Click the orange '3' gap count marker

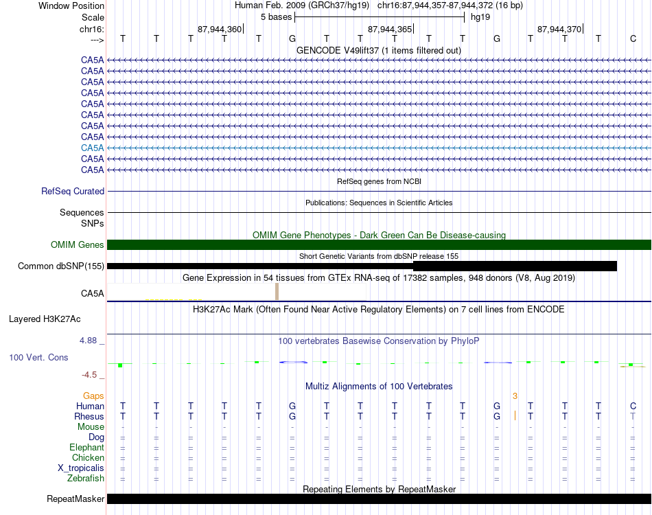point(515,396)
